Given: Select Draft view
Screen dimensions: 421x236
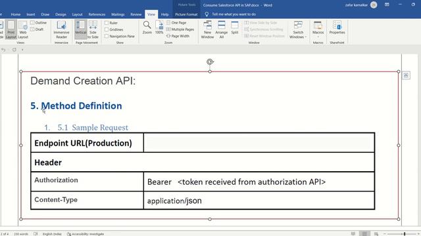Looking at the screenshot, I should pos(37,29).
